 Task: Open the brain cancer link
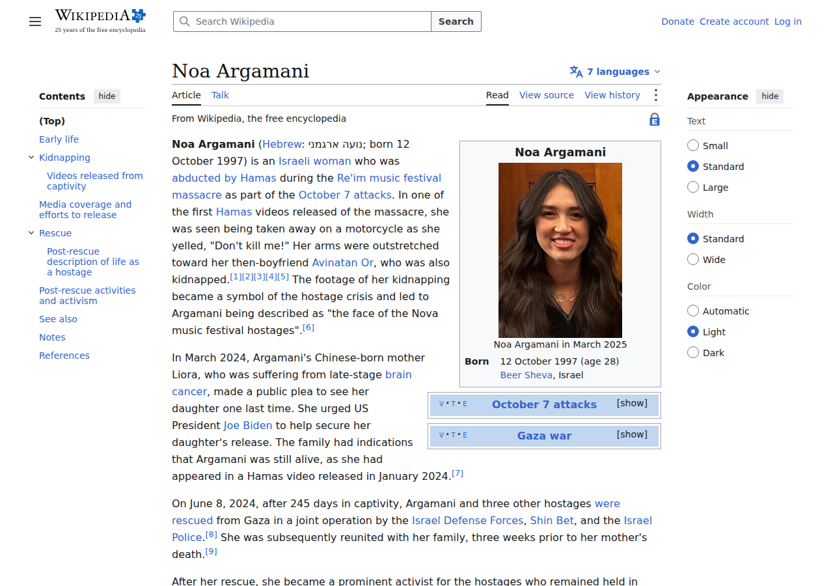tap(292, 383)
